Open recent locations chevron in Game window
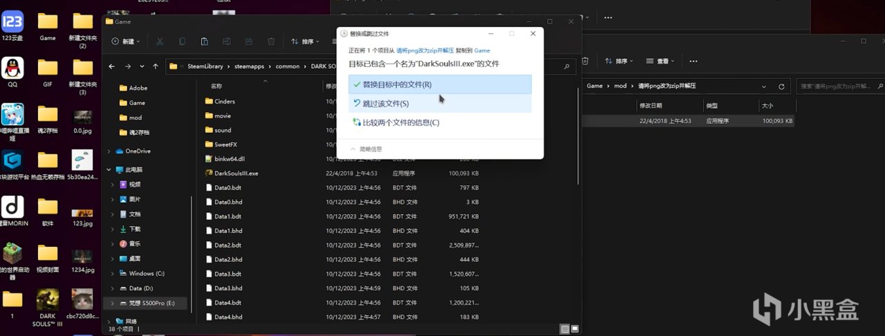 pyautogui.click(x=141, y=66)
